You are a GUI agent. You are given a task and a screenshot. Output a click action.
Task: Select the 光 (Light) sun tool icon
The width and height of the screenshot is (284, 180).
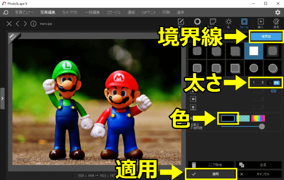tap(228, 22)
